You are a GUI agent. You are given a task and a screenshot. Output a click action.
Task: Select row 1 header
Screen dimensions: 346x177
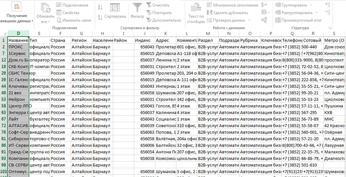tap(4, 40)
